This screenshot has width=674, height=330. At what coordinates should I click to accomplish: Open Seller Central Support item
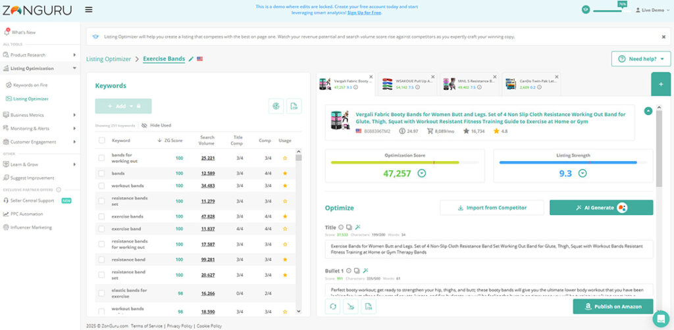coord(34,200)
